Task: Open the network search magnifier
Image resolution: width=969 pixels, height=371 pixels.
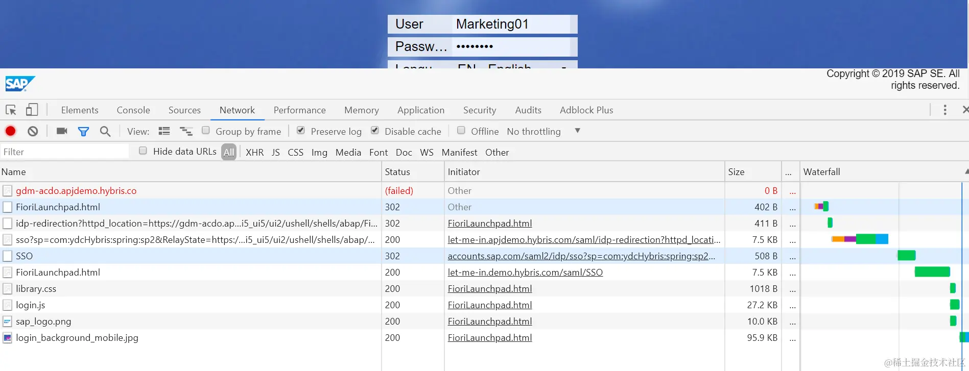Action: coord(105,132)
